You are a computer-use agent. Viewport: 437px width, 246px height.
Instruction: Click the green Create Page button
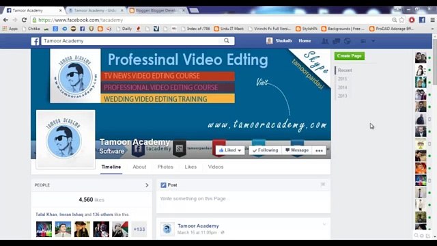(349, 56)
